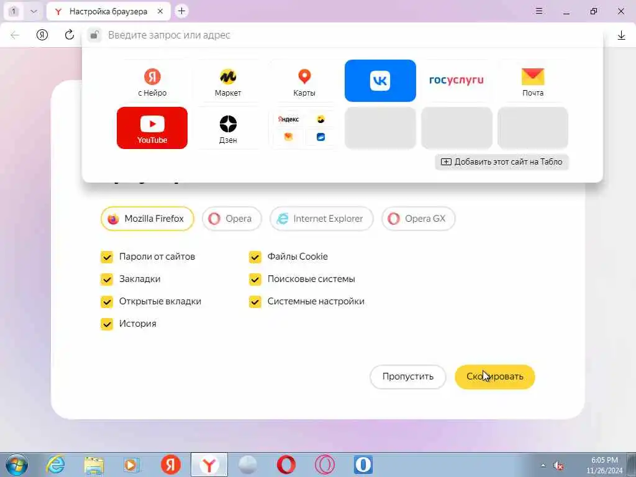Expand the tab list dropdown chevron
Image resolution: width=636 pixels, height=477 pixels.
click(34, 11)
